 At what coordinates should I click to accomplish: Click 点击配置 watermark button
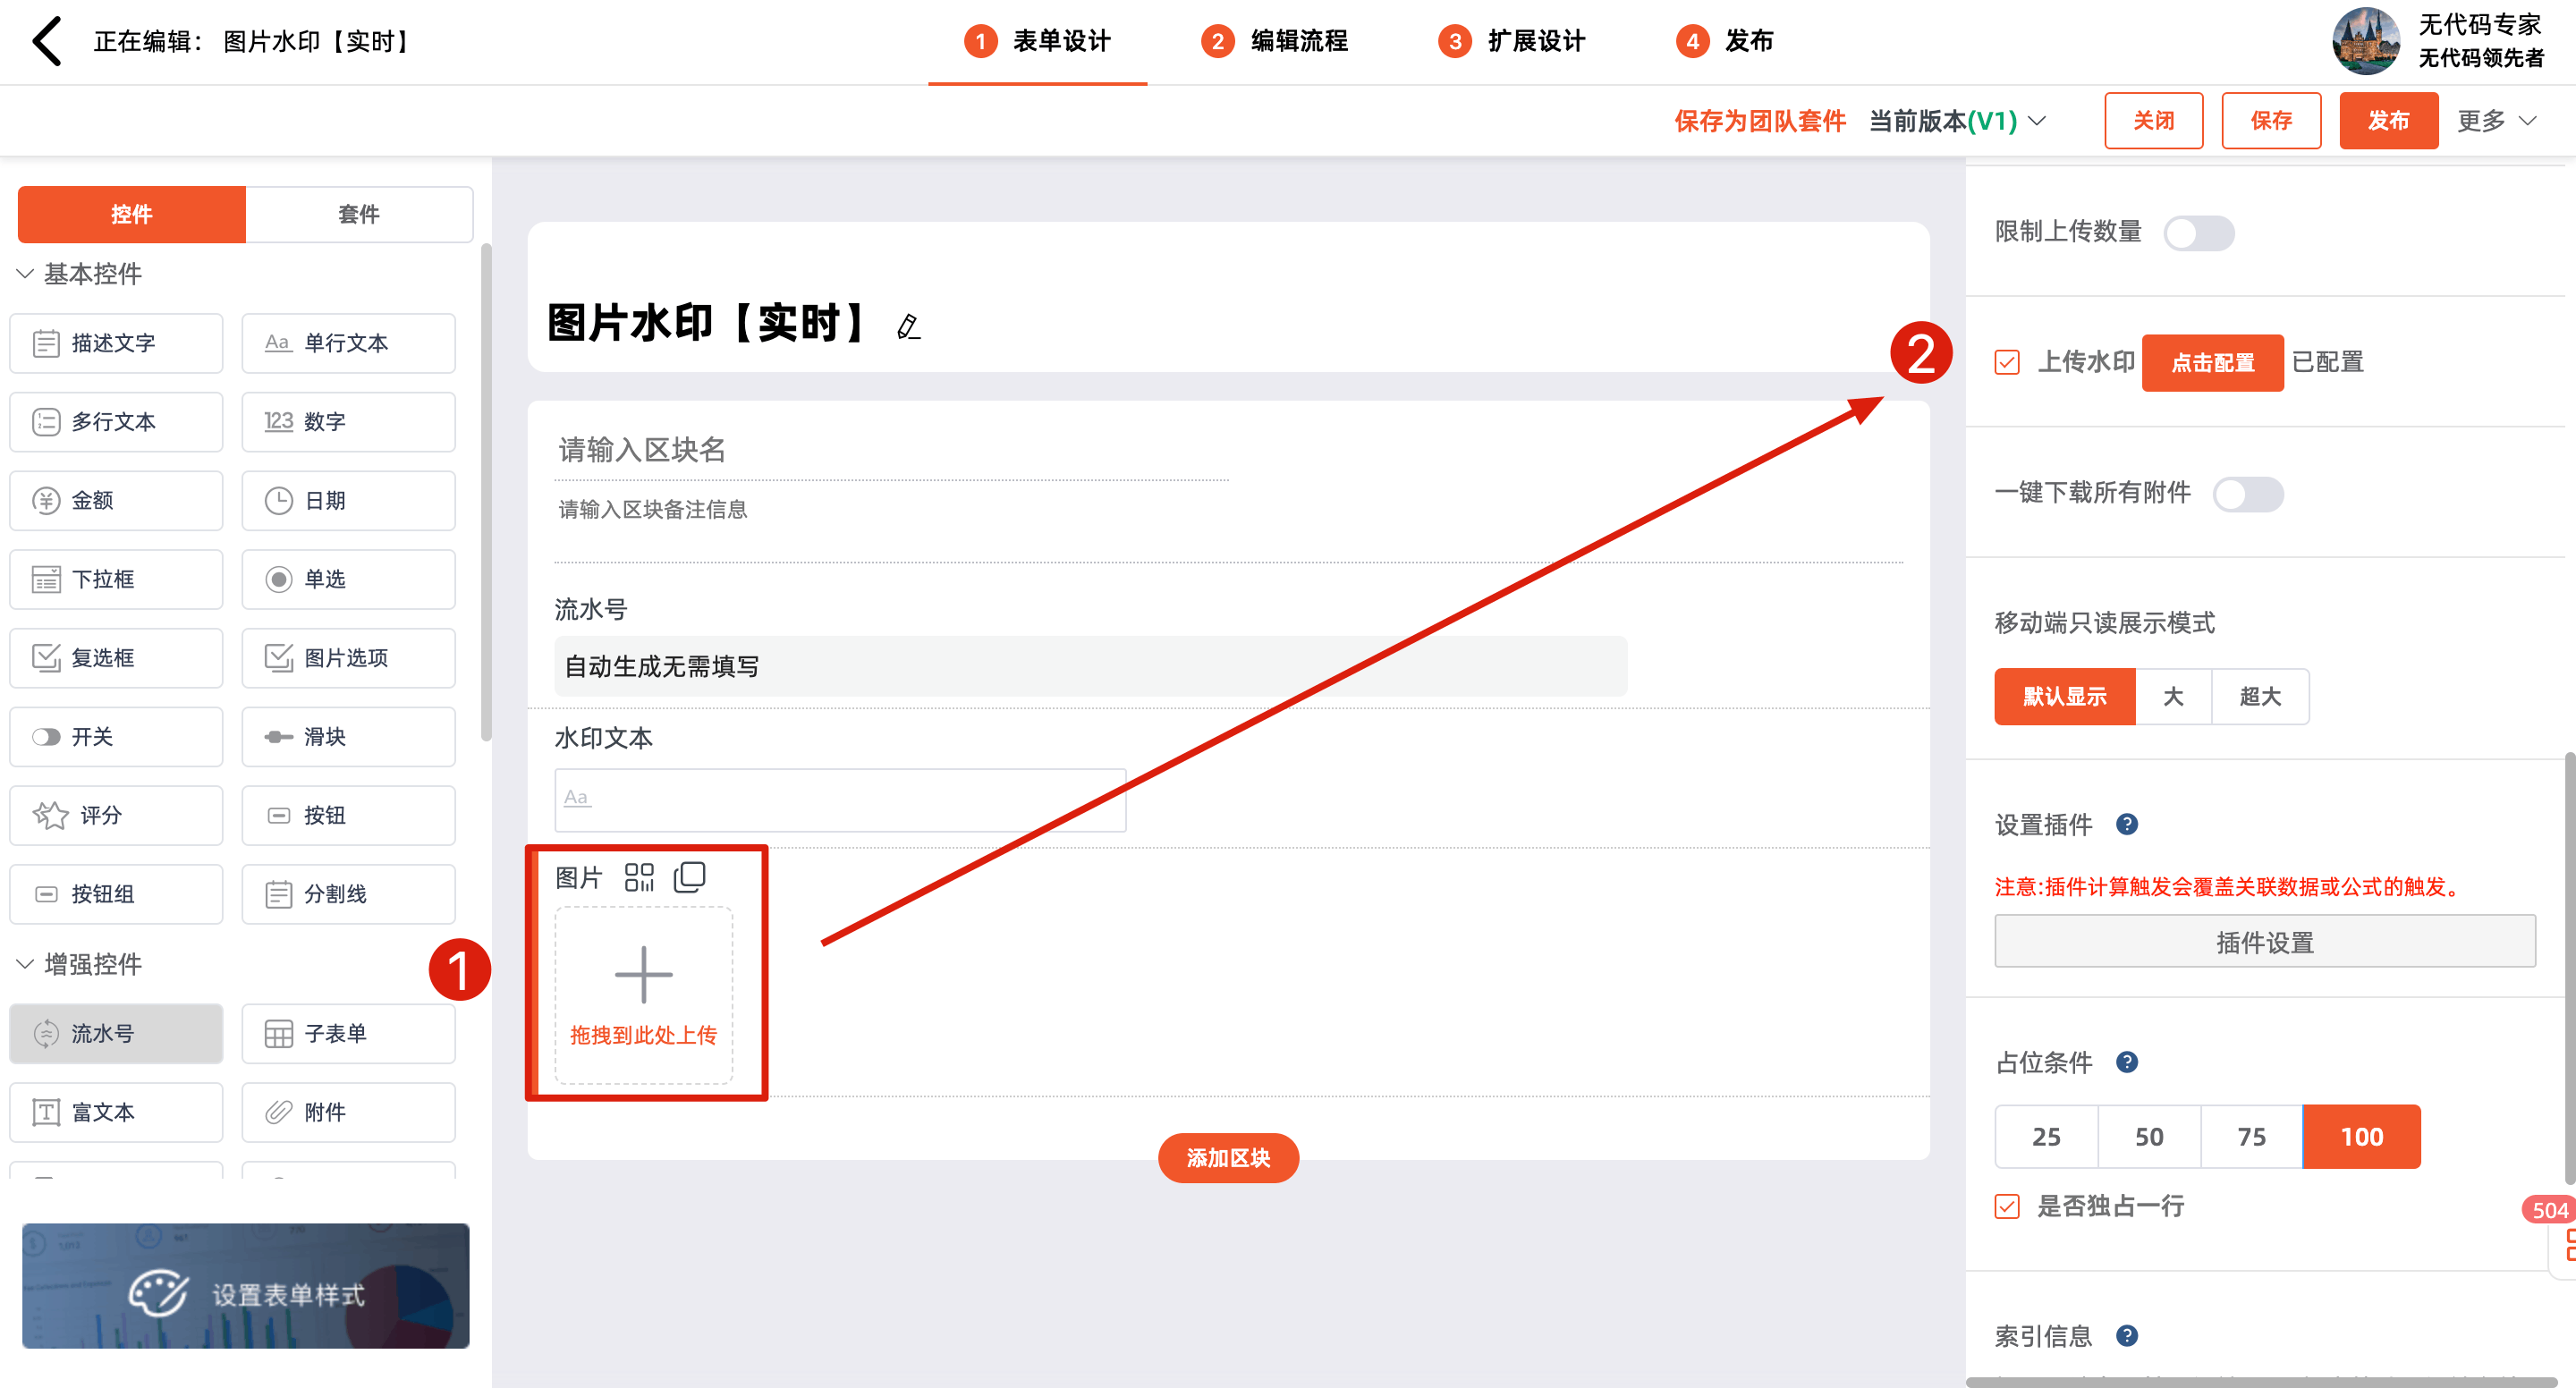tap(2212, 362)
